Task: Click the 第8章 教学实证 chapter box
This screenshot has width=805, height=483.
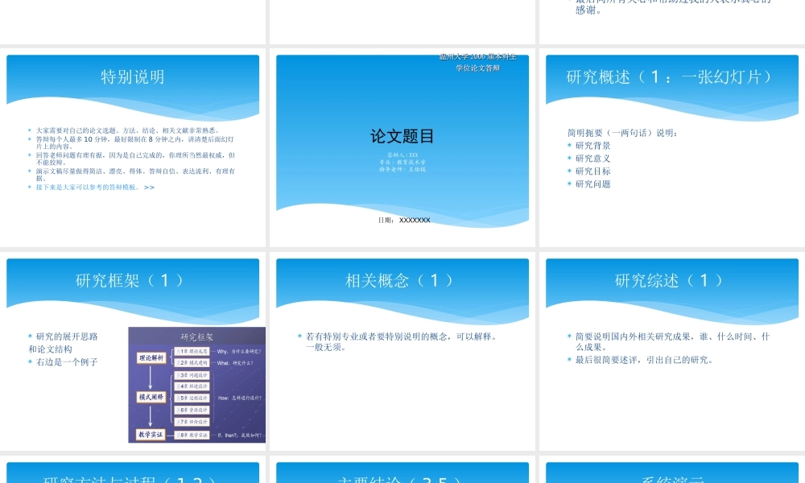Action: click(x=192, y=434)
